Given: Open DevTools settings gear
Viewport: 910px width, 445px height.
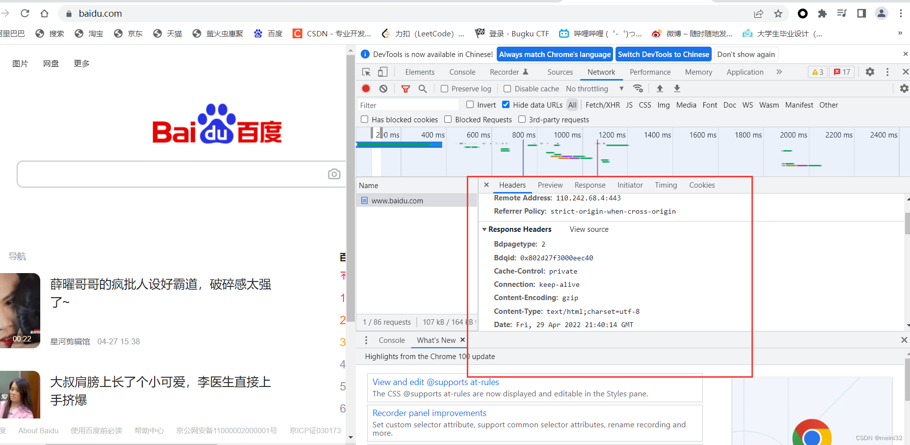Looking at the screenshot, I should coord(870,72).
